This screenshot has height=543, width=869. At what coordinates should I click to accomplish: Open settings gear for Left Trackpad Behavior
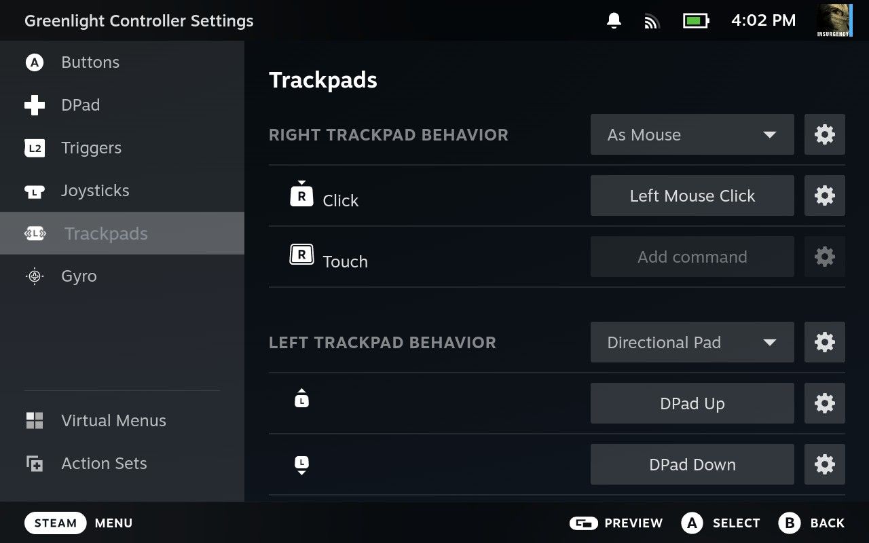(825, 342)
